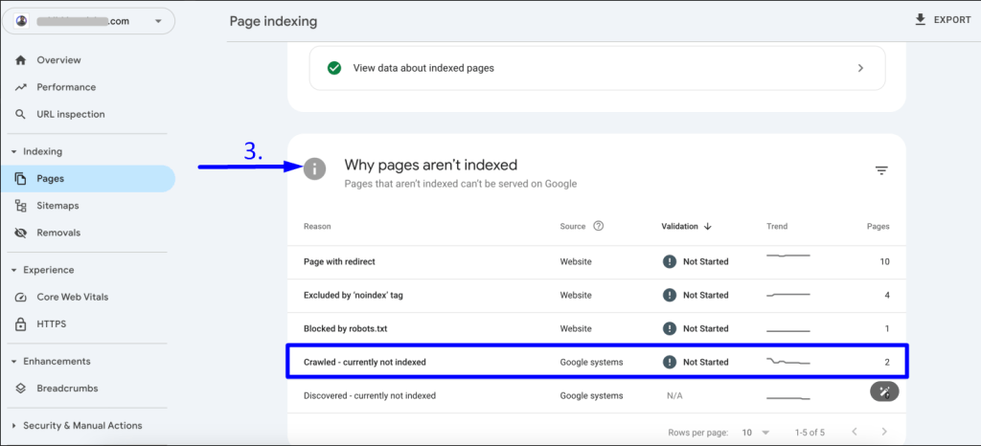The height and width of the screenshot is (446, 981).
Task: Click the Removals crossed-eye icon
Action: (x=21, y=233)
